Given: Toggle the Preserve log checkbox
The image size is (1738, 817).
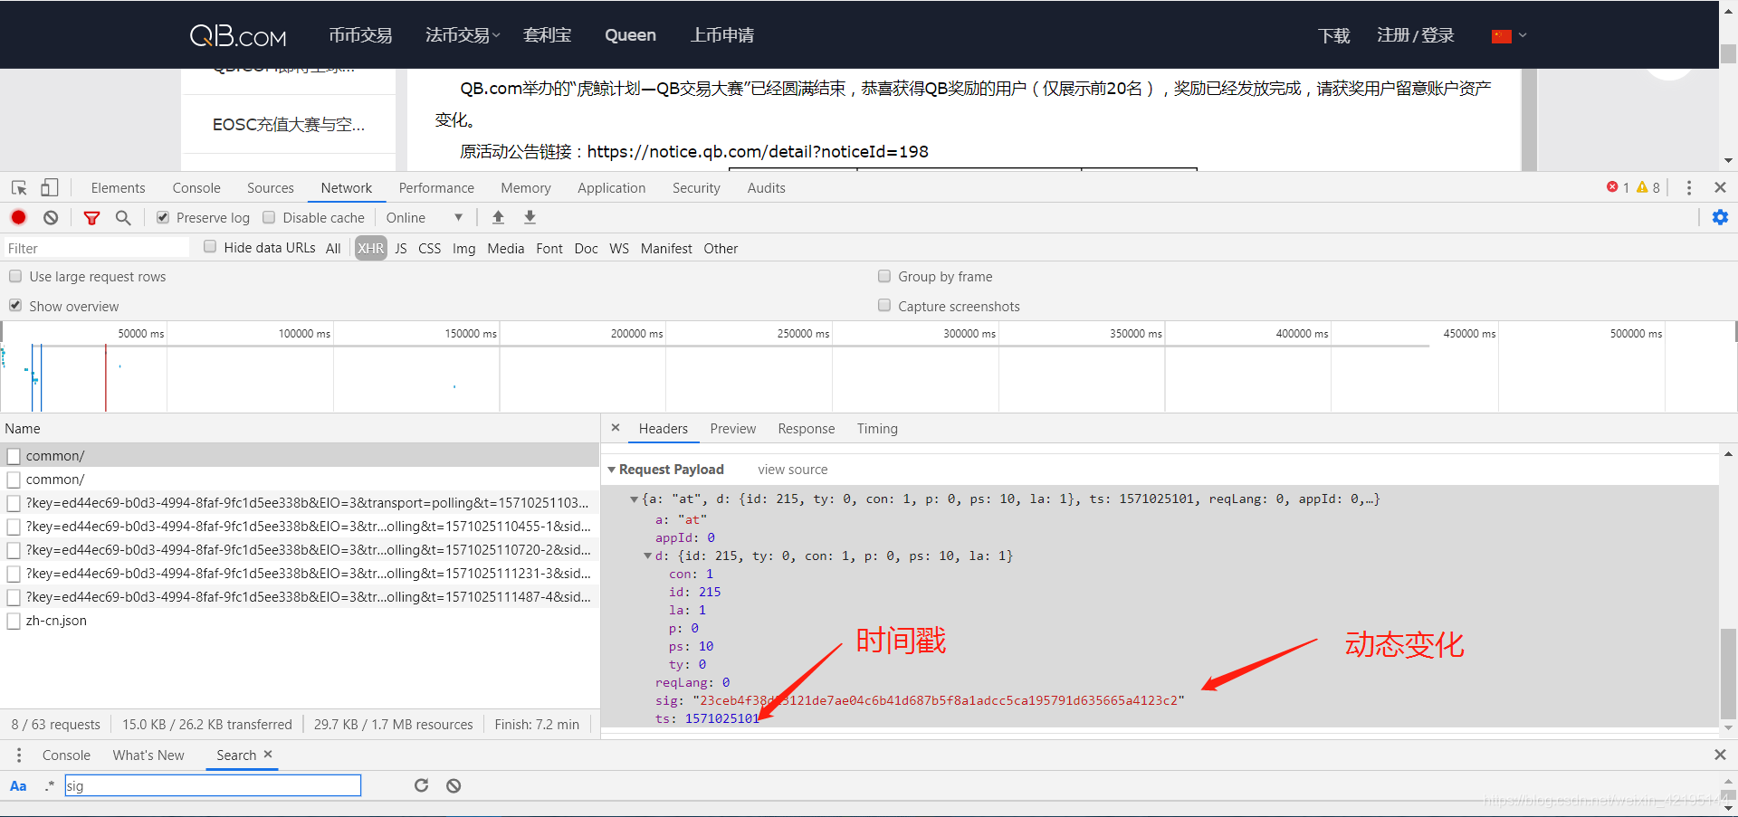Looking at the screenshot, I should [163, 217].
